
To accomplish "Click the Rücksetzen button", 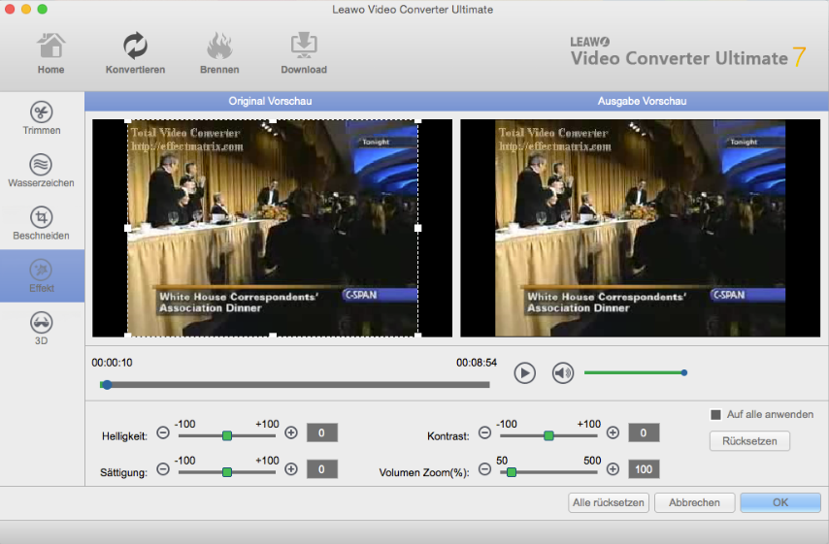I will (x=749, y=442).
